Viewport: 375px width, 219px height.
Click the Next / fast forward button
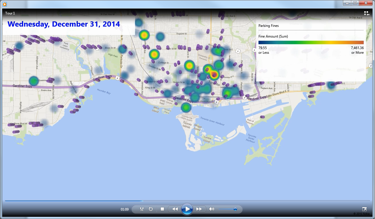pos(199,209)
